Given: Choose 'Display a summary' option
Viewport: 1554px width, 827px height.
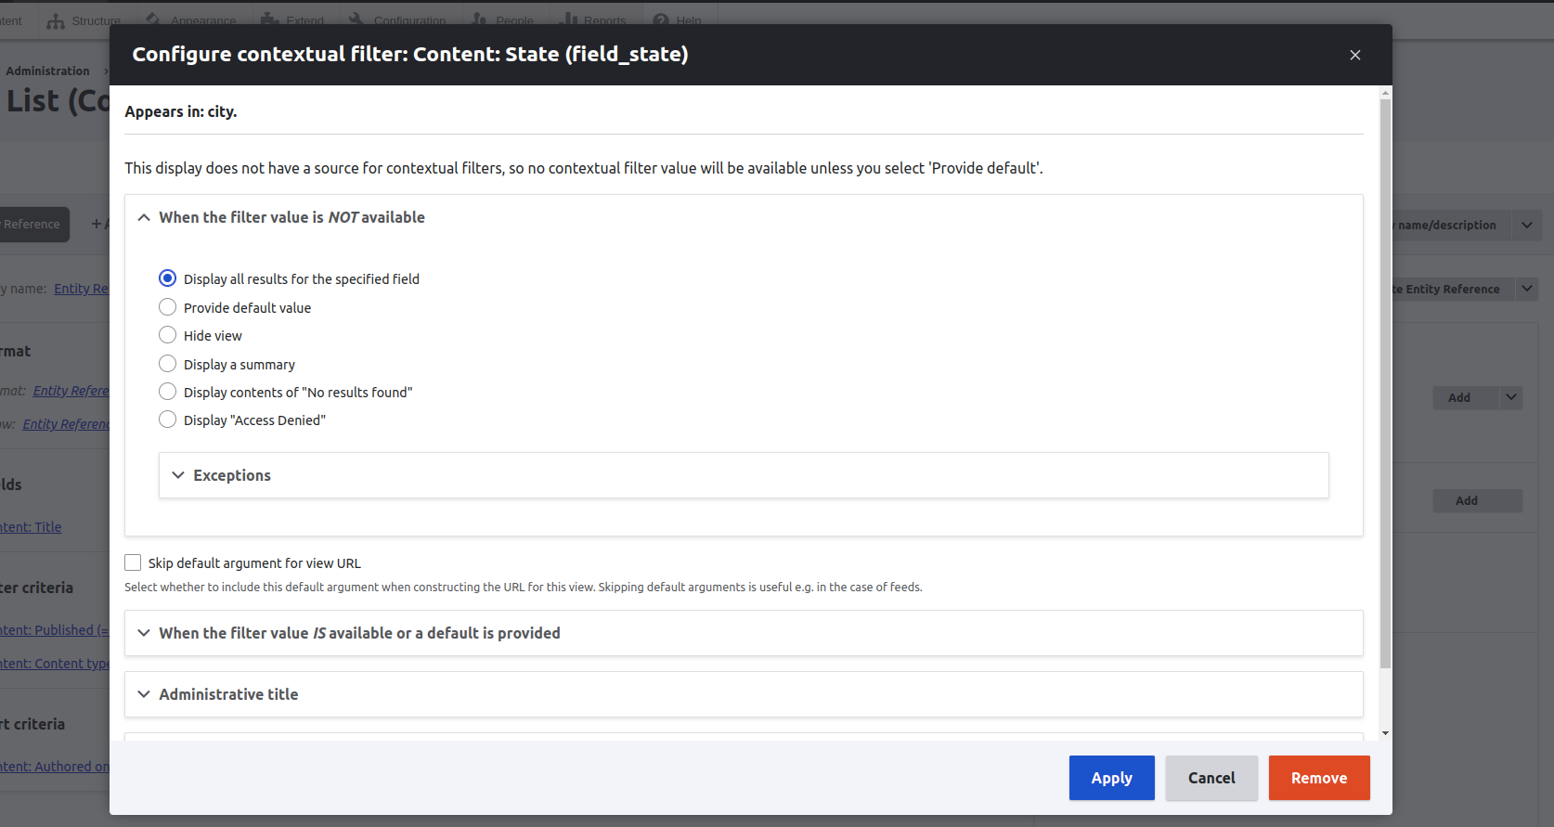Looking at the screenshot, I should click(x=167, y=364).
